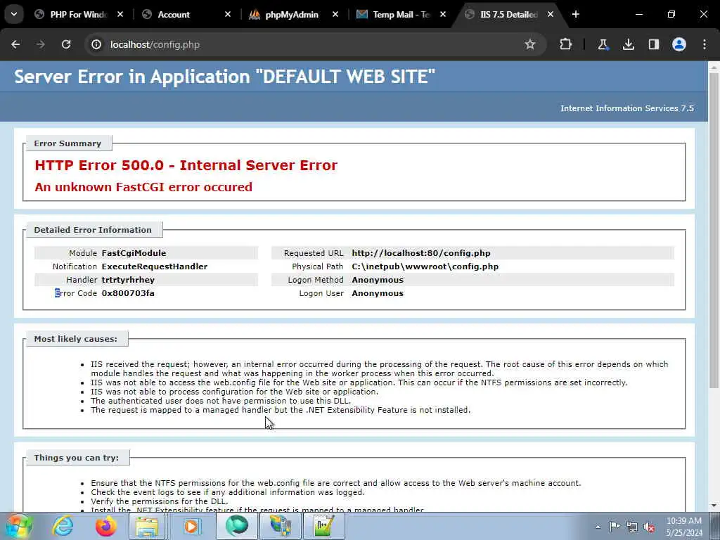Click the requested URL http://localhost:80/config.php

(421, 253)
